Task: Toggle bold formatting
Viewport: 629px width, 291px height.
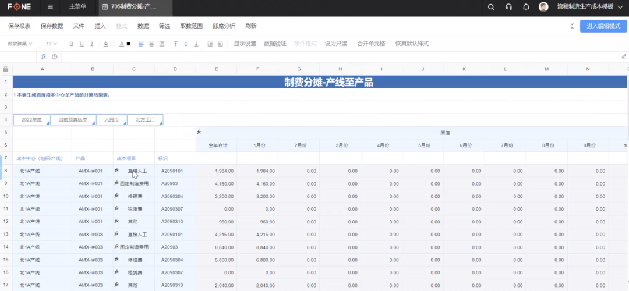Action: click(72, 44)
